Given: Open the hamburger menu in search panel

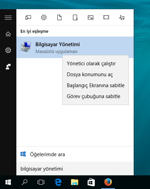Looking at the screenshot, I should click(x=8, y=17).
